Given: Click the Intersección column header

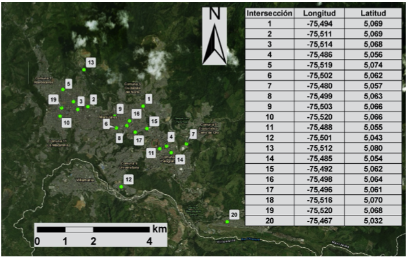Looking at the screenshot, I should tap(270, 13).
